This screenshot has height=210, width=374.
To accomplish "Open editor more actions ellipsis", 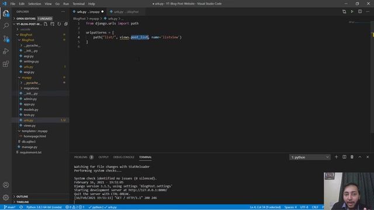I will (368, 12).
